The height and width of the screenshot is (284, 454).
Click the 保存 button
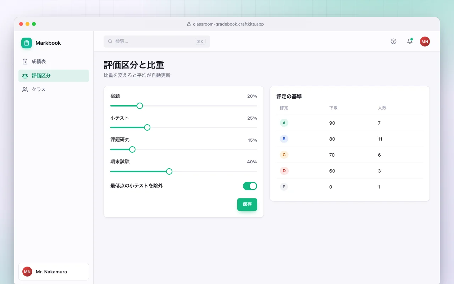(247, 204)
